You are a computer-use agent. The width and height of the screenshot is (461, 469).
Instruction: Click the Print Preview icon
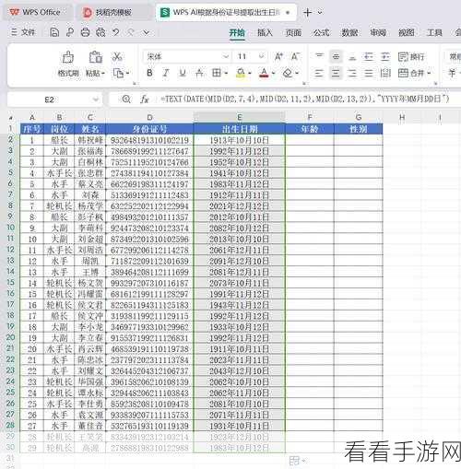pos(100,32)
